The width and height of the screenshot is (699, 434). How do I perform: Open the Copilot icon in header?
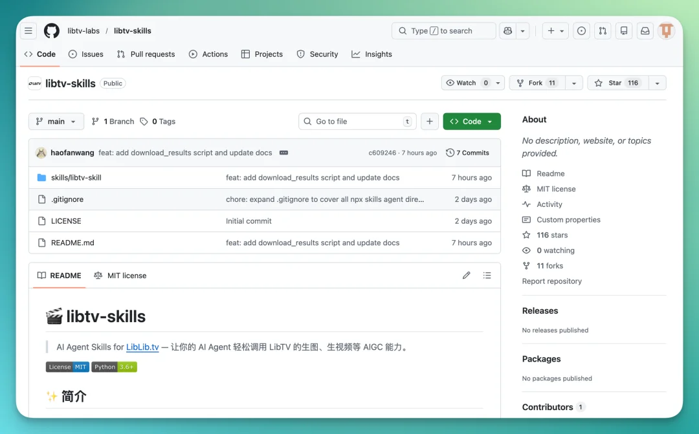[x=508, y=31]
